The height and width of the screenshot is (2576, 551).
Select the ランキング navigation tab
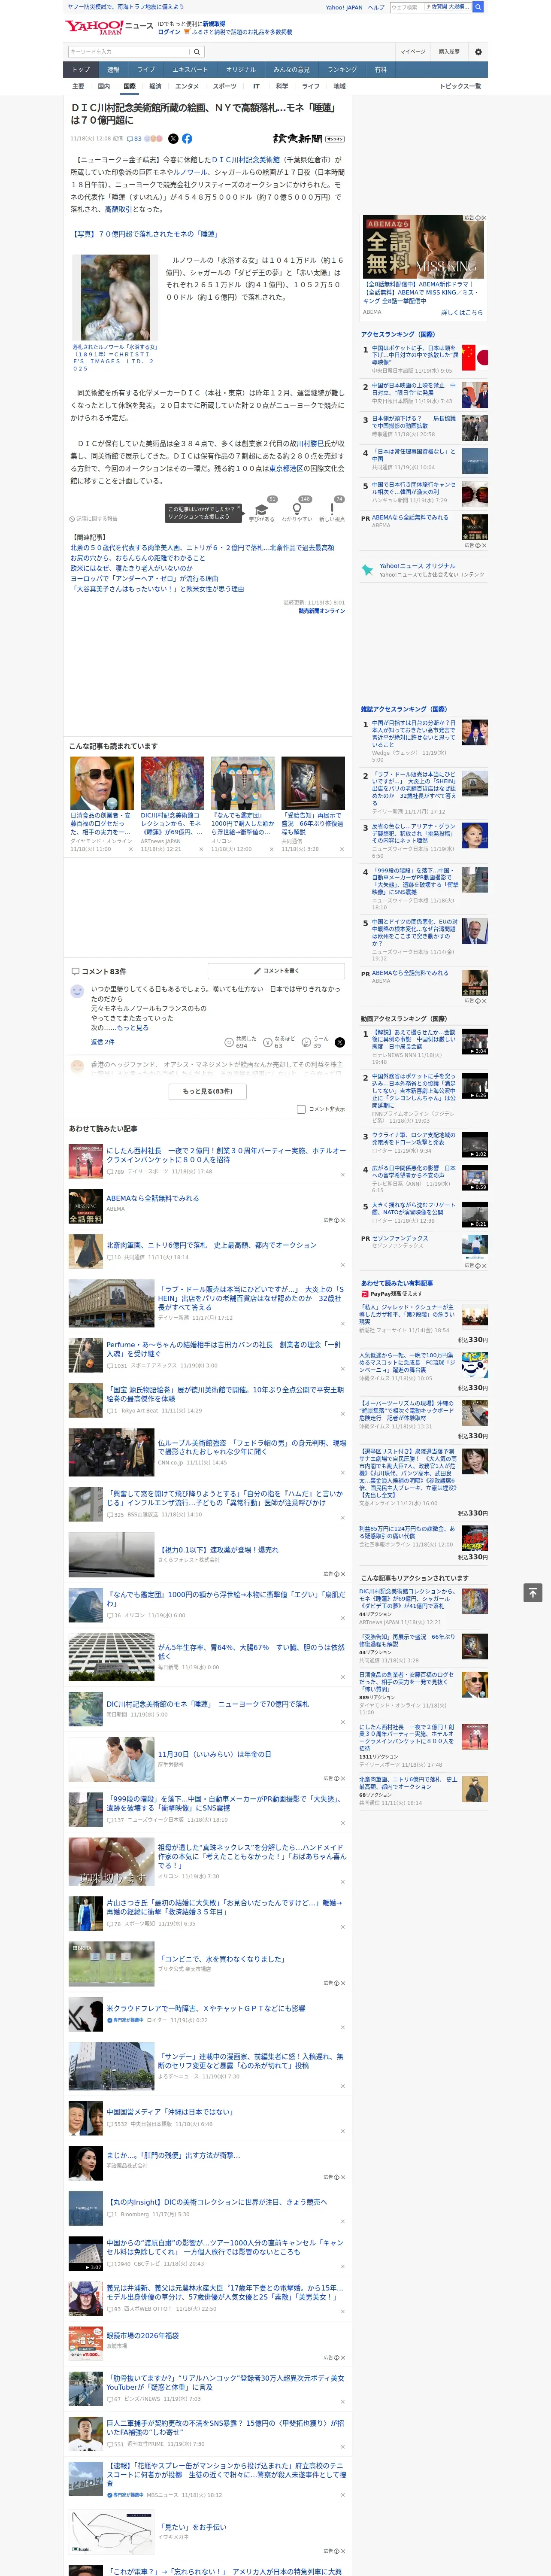tap(342, 70)
